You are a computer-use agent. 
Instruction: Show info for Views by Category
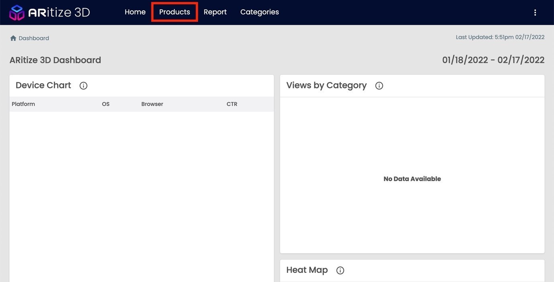[379, 86]
